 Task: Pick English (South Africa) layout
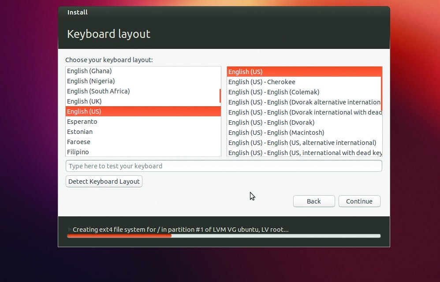pyautogui.click(x=98, y=91)
